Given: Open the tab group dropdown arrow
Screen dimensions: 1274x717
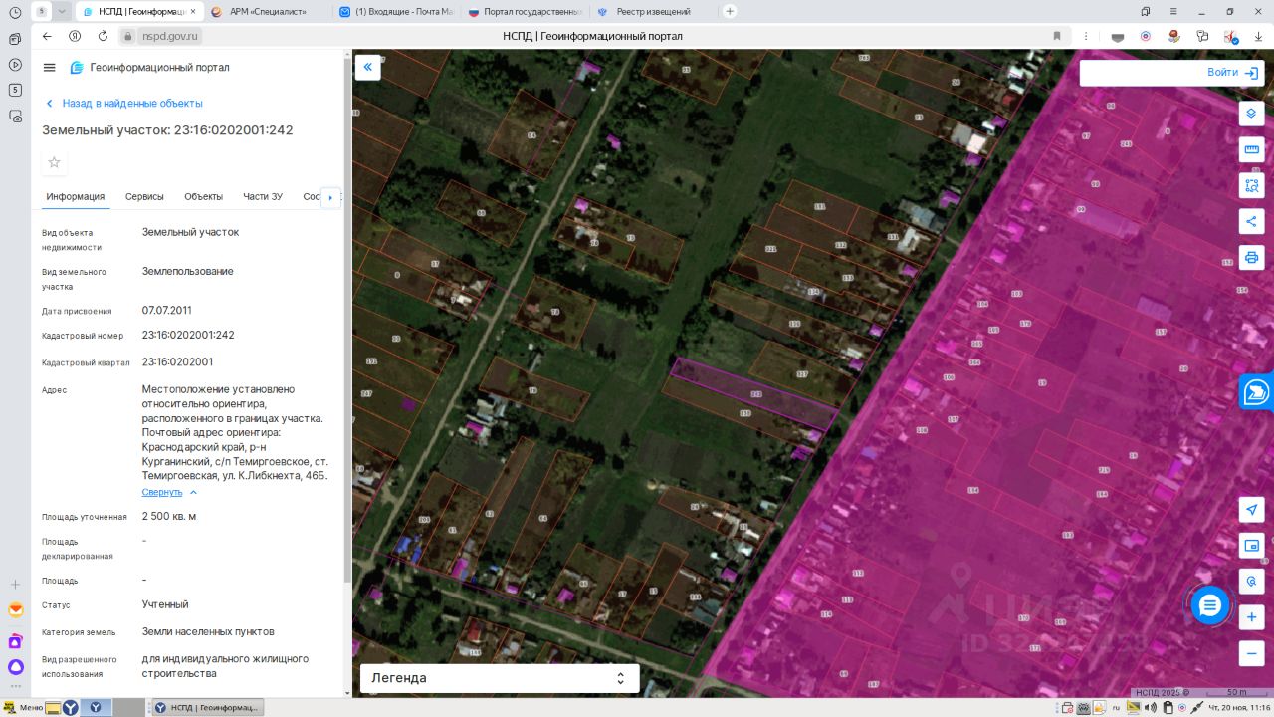Looking at the screenshot, I should (x=63, y=11).
